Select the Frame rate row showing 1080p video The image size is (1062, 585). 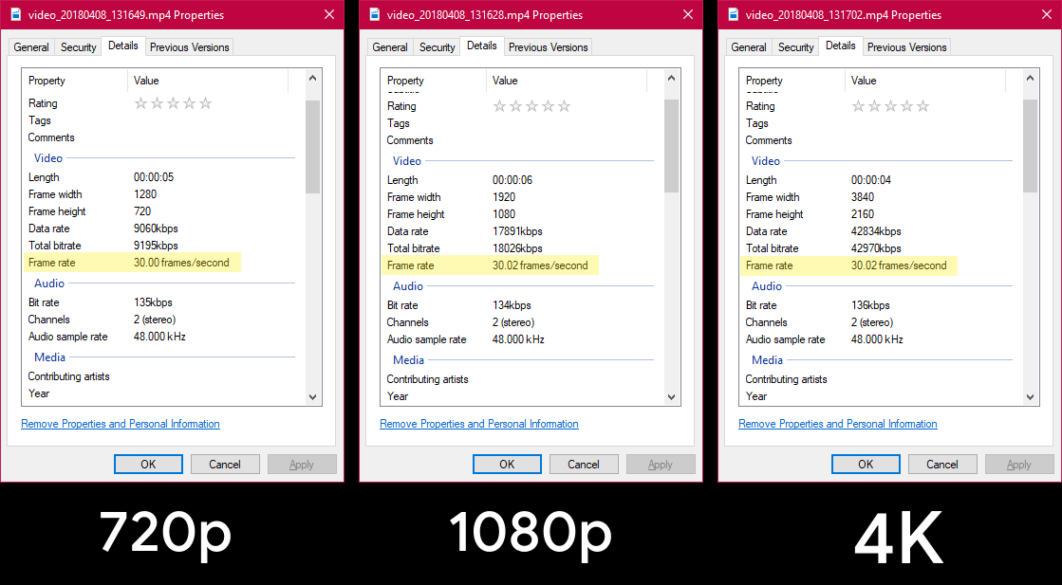(487, 265)
